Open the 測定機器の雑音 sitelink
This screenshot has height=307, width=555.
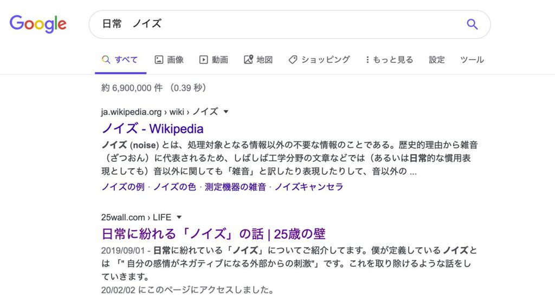click(x=235, y=187)
